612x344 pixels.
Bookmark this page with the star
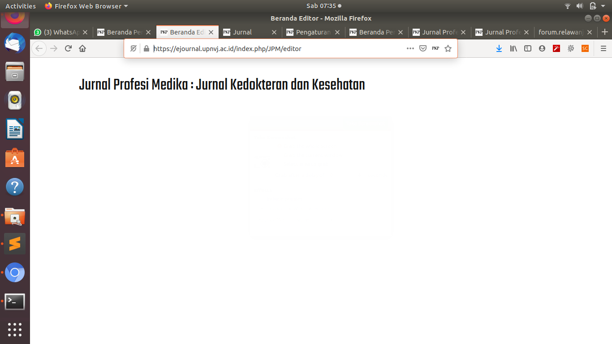448,48
